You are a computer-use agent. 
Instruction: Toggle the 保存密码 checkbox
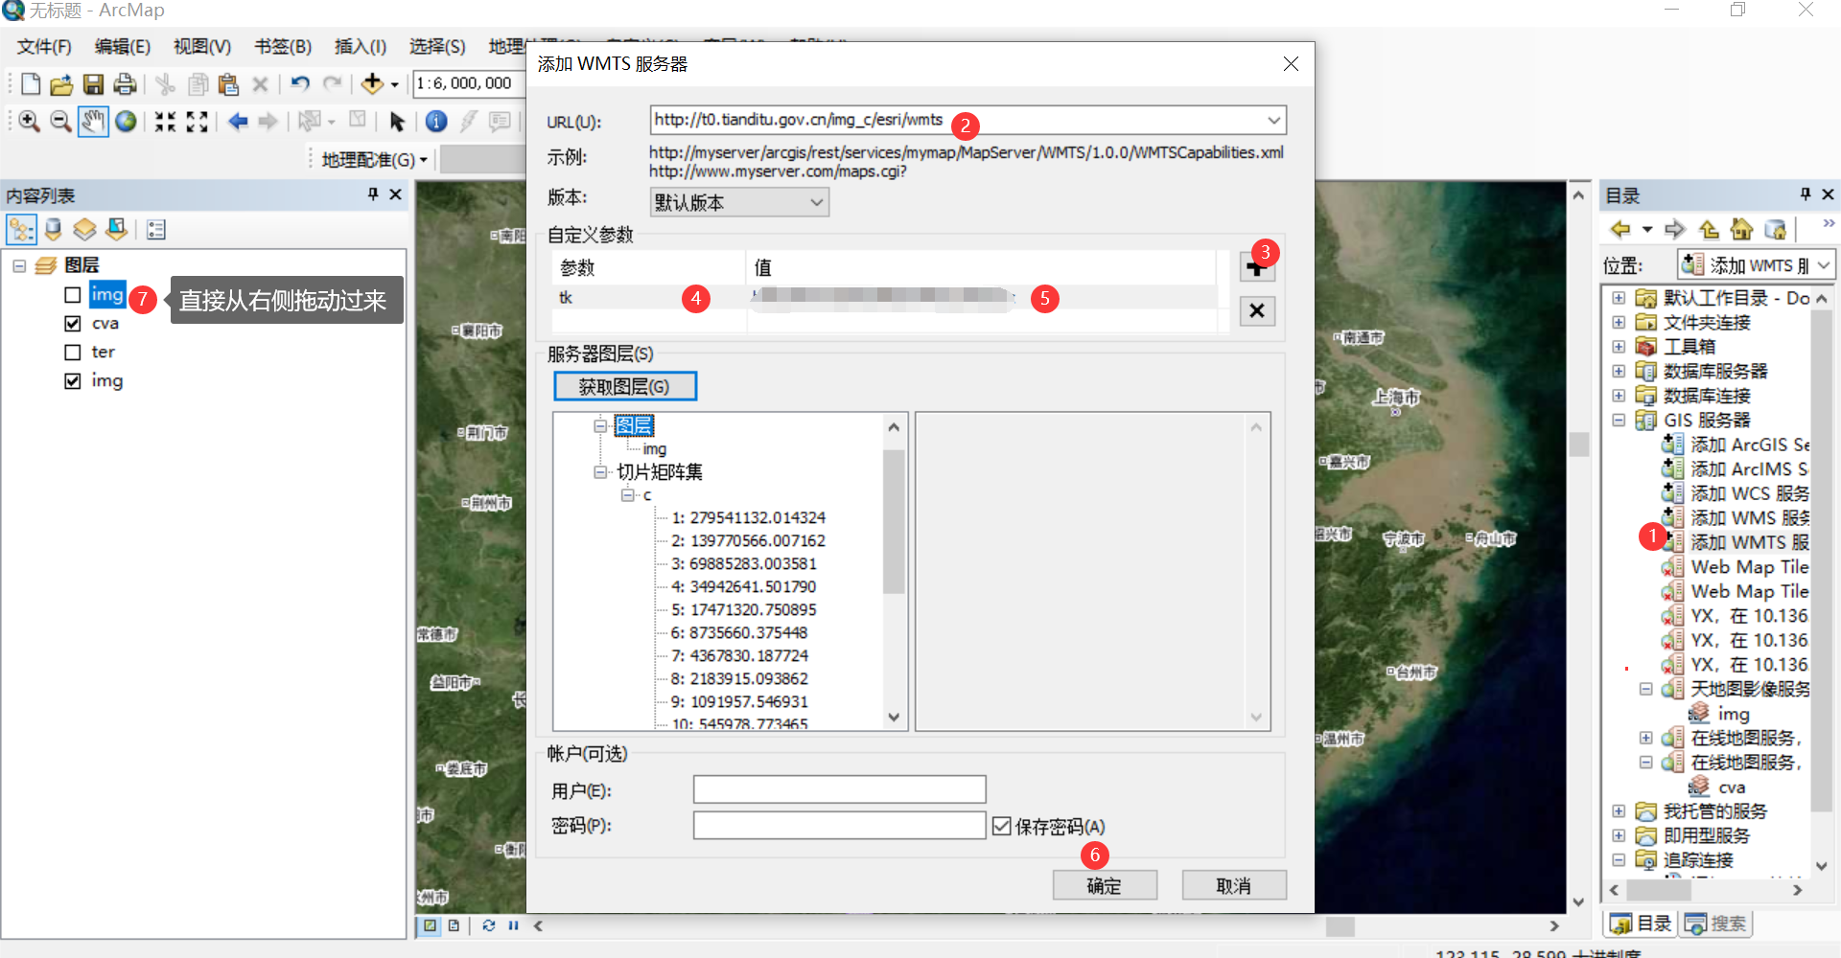coord(1002,826)
